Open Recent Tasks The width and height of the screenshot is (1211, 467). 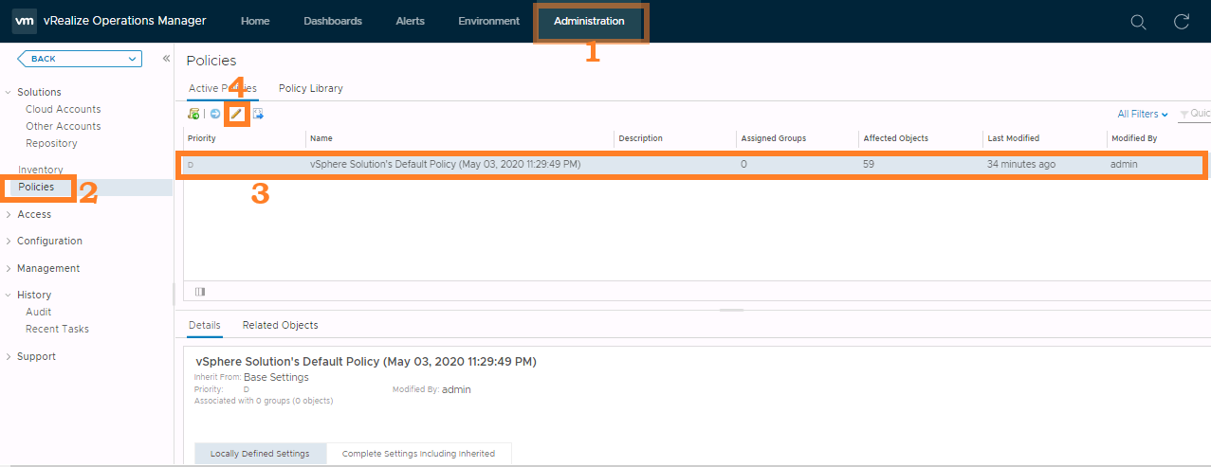click(58, 330)
